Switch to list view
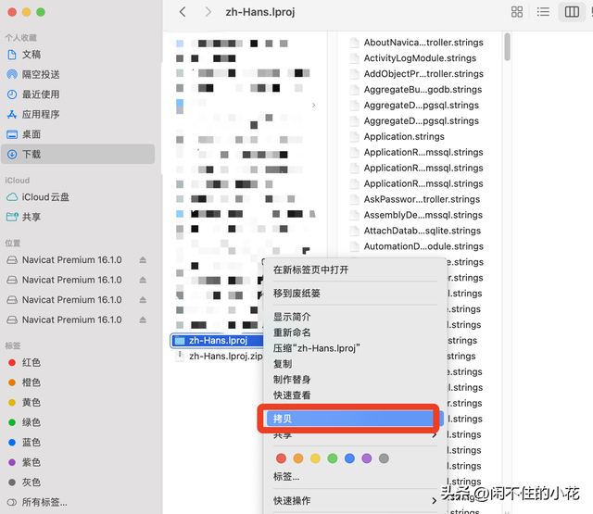Image resolution: width=593 pixels, height=514 pixels. tap(543, 12)
